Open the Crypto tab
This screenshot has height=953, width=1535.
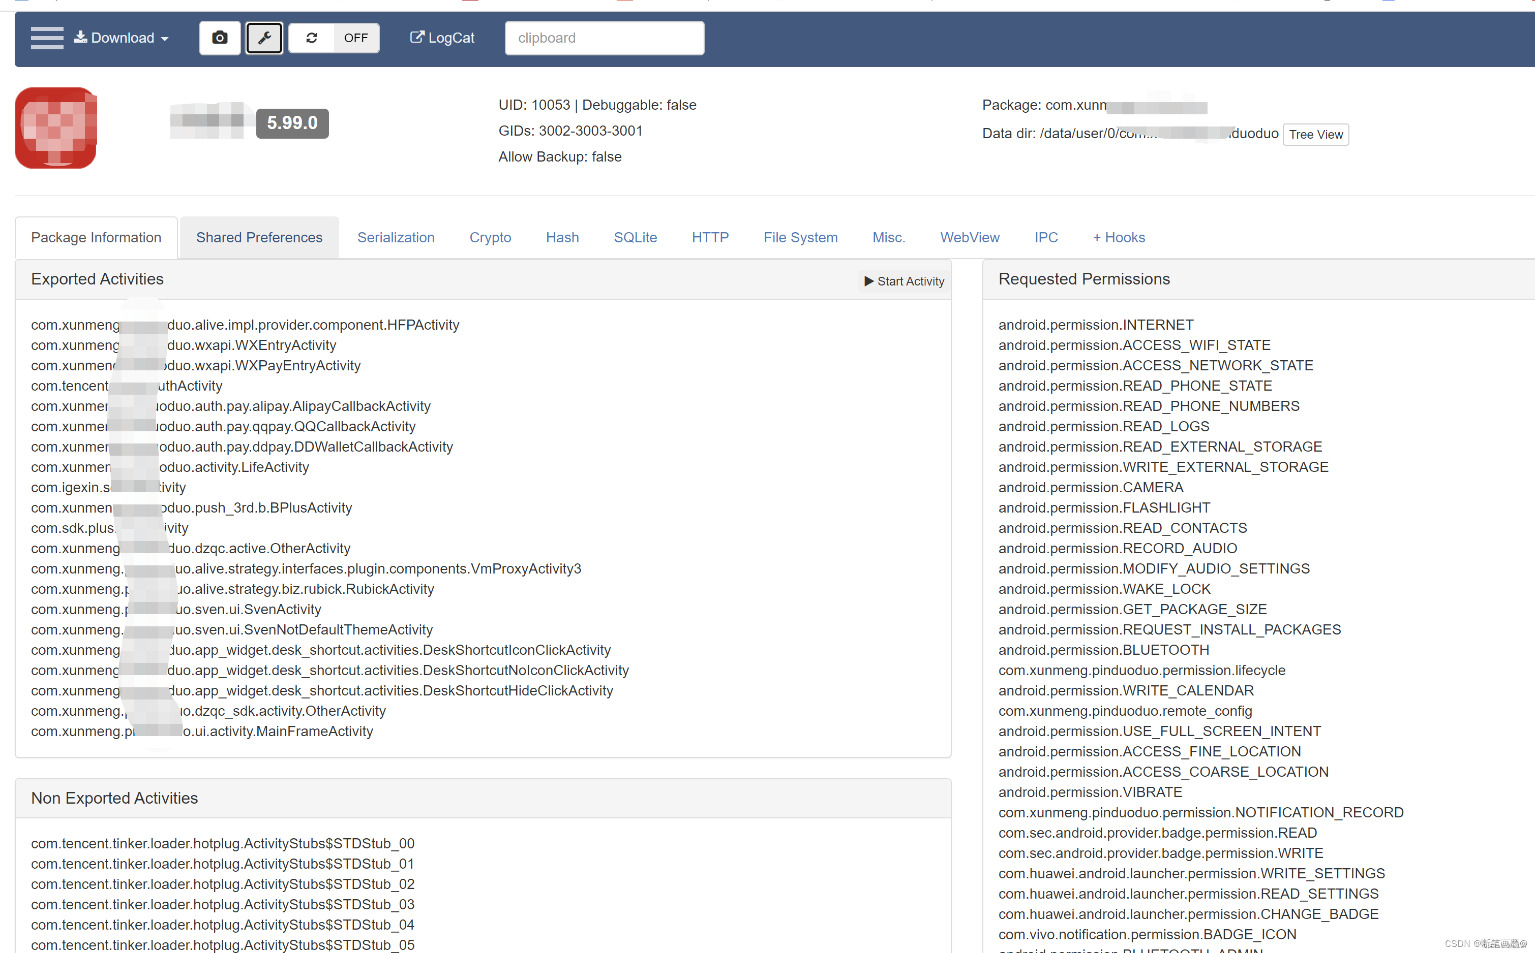(490, 238)
